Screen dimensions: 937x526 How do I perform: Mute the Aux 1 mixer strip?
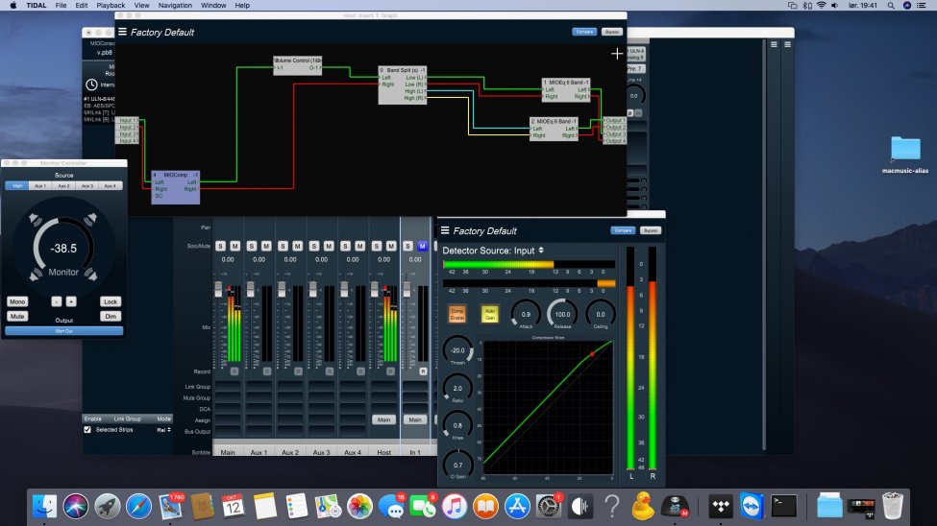[x=266, y=246]
